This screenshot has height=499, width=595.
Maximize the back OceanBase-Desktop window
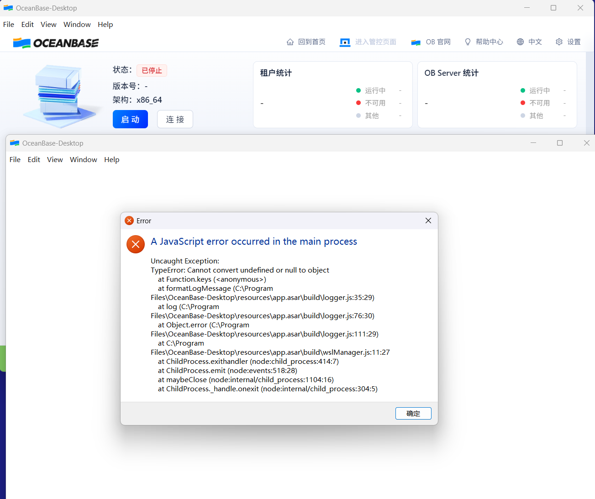click(x=553, y=8)
